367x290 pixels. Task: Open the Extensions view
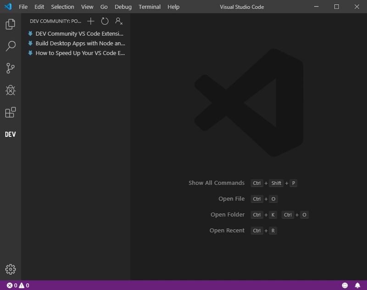[10, 112]
